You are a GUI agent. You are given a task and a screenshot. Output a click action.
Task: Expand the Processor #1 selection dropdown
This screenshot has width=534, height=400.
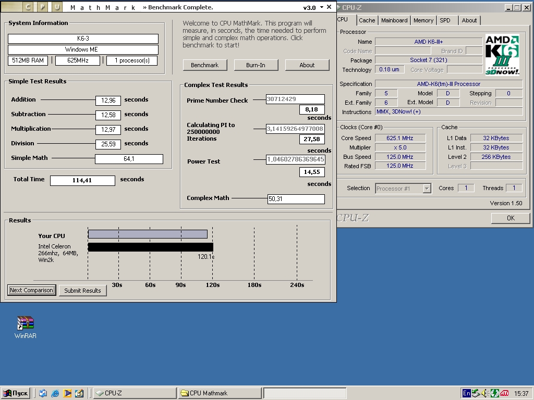coord(427,189)
